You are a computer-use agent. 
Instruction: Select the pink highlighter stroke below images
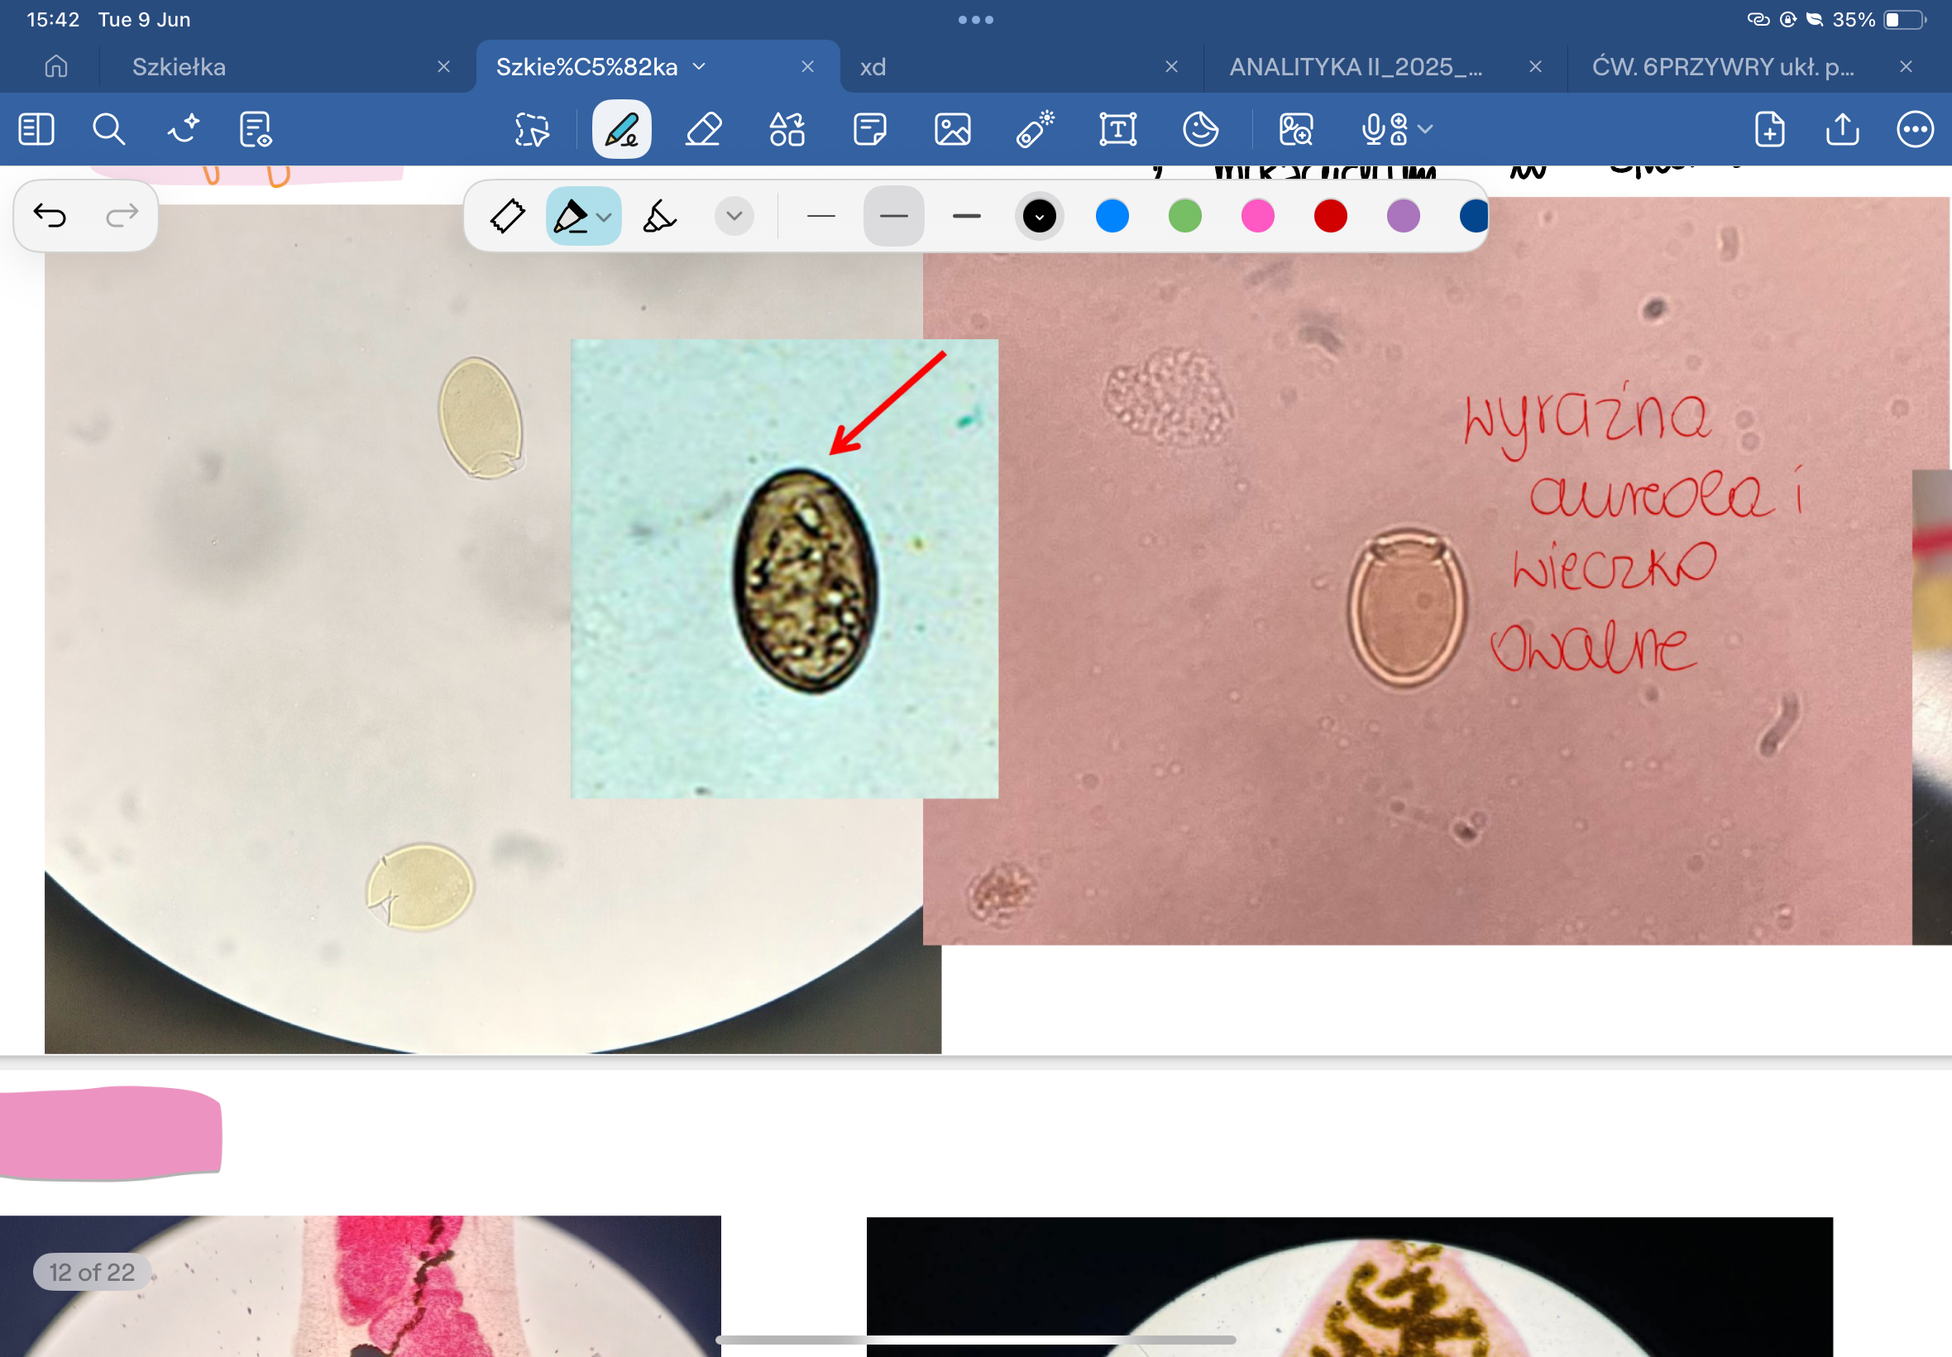(111, 1134)
